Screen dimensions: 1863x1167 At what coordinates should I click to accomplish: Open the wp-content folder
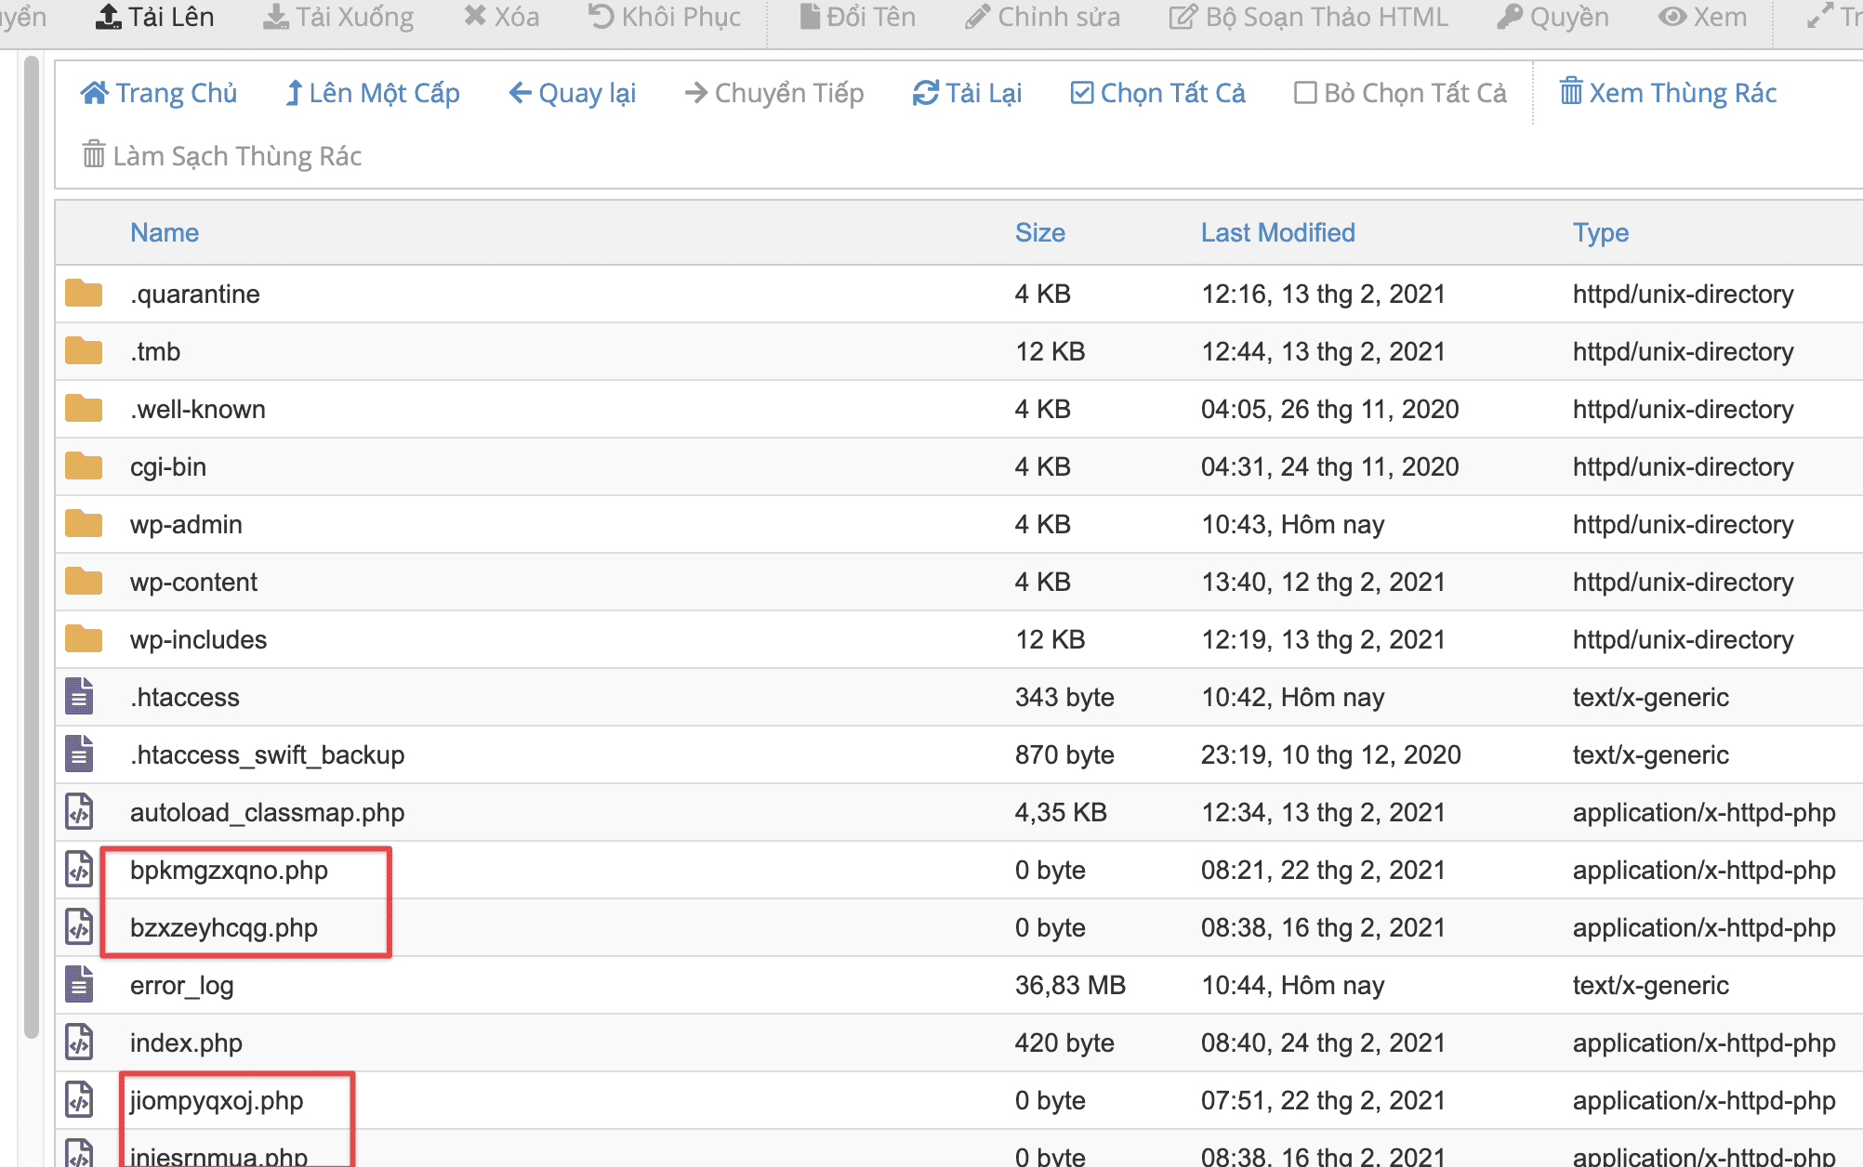193,582
